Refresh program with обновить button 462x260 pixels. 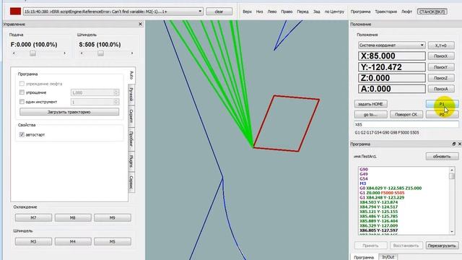point(442,156)
